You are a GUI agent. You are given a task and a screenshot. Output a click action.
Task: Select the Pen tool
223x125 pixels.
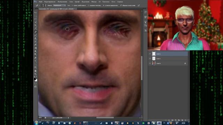tap(36, 58)
